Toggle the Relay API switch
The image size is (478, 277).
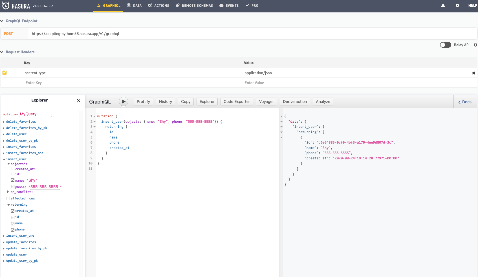pyautogui.click(x=446, y=45)
